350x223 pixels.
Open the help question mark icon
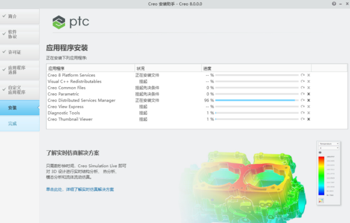coord(334,4)
